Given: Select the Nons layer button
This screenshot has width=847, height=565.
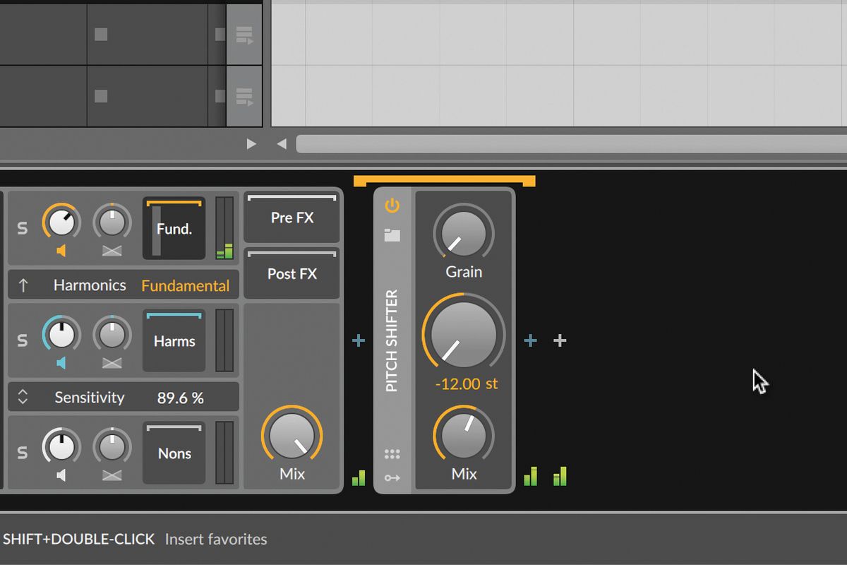Looking at the screenshot, I should pyautogui.click(x=173, y=453).
